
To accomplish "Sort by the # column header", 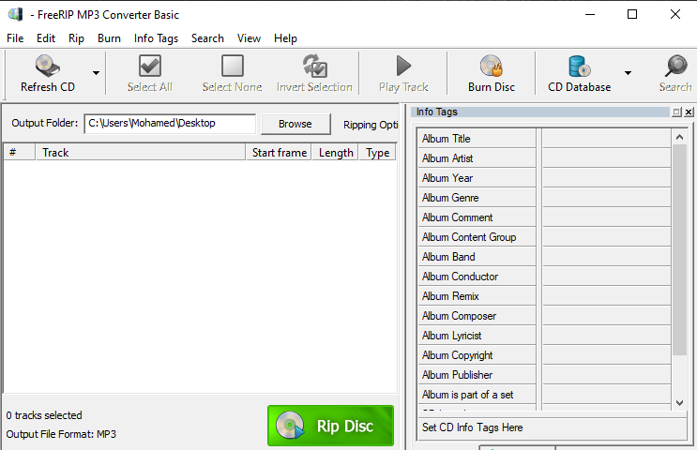I will click(x=19, y=153).
